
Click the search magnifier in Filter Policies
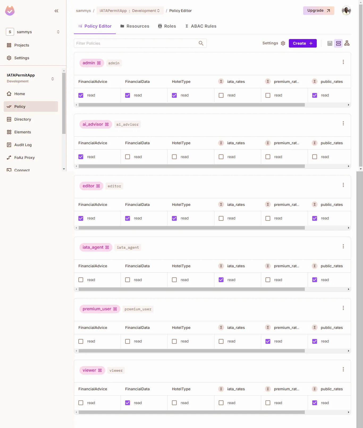(x=201, y=43)
